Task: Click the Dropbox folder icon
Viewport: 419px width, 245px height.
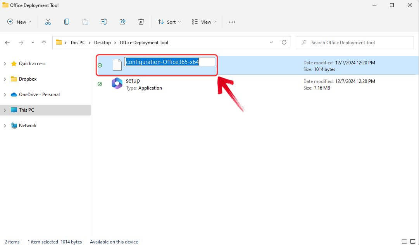Action: point(14,79)
